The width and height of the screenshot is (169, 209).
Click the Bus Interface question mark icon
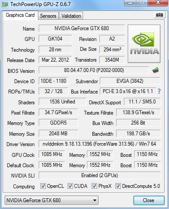click(x=159, y=91)
